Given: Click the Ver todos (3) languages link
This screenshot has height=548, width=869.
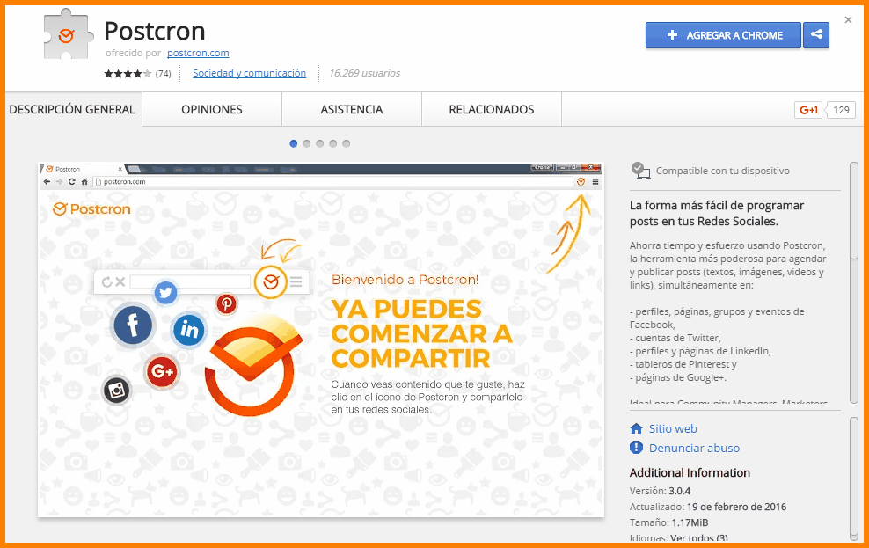Looking at the screenshot, I should point(699,538).
